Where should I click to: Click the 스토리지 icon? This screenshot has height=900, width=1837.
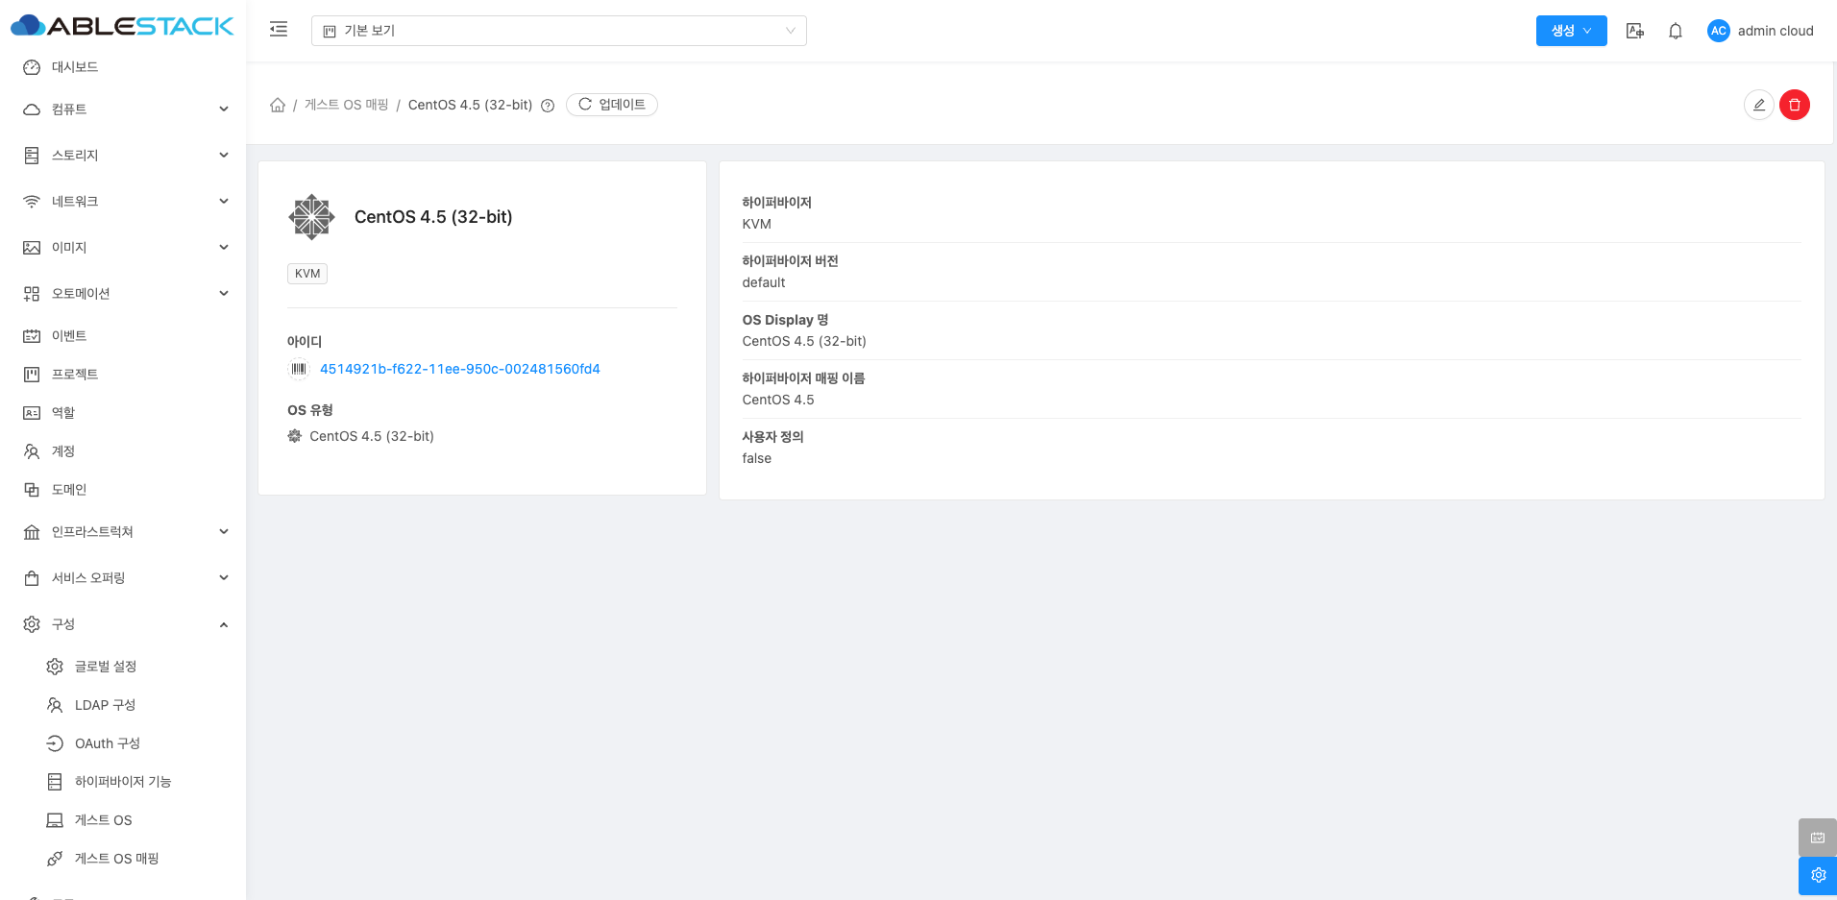32,156
